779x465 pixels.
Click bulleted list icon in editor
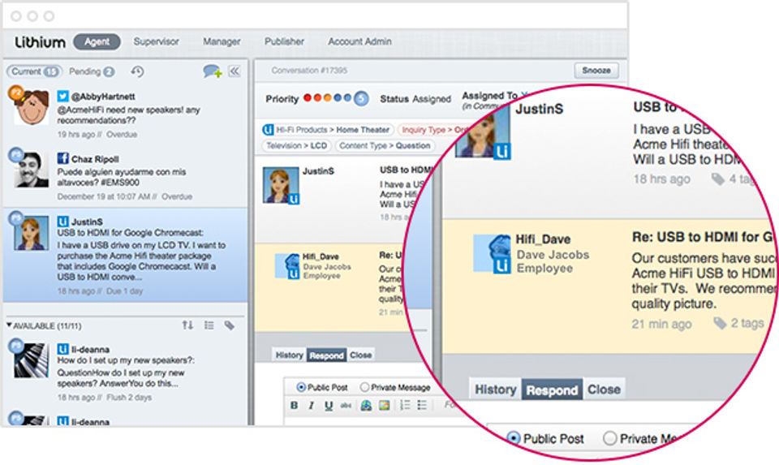(x=422, y=406)
